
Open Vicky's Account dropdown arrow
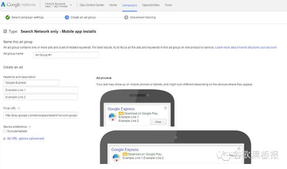click(71, 5)
